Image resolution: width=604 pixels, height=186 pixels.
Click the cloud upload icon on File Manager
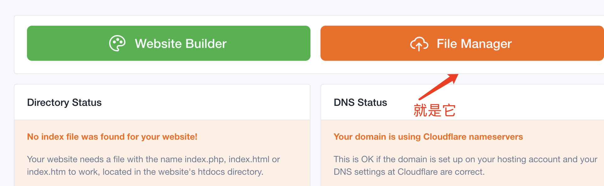(x=419, y=44)
